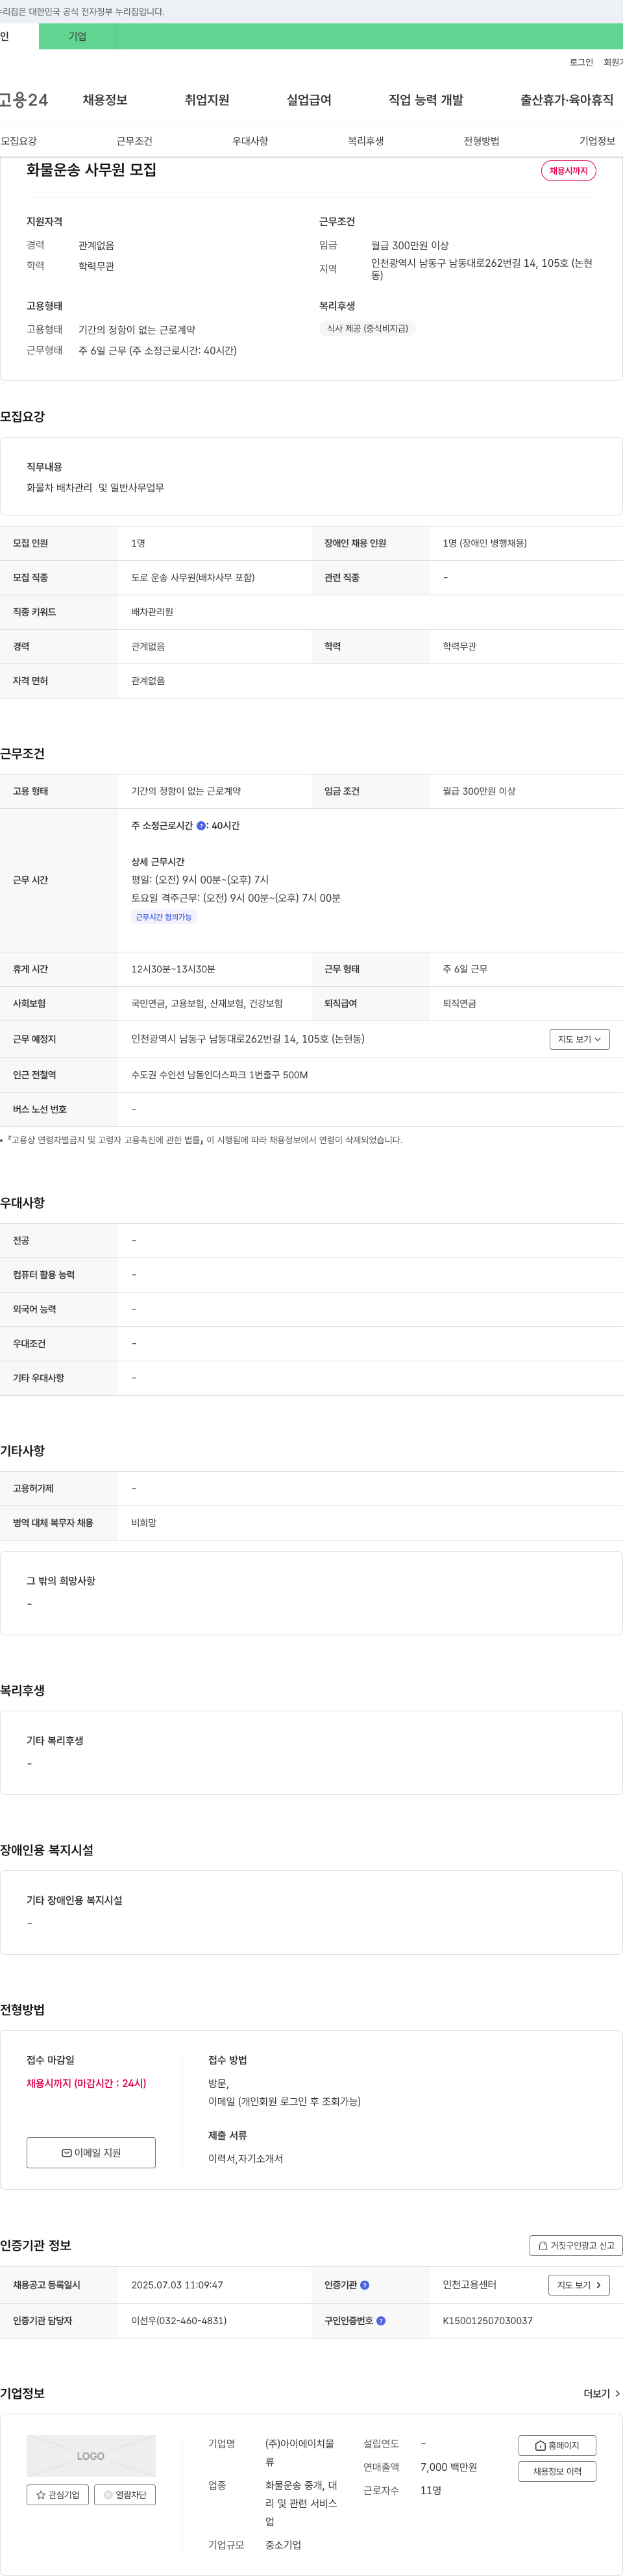Screen dimensions: 623x2576
Task: Jump to the 복리후생 section tab
Action: tap(366, 141)
